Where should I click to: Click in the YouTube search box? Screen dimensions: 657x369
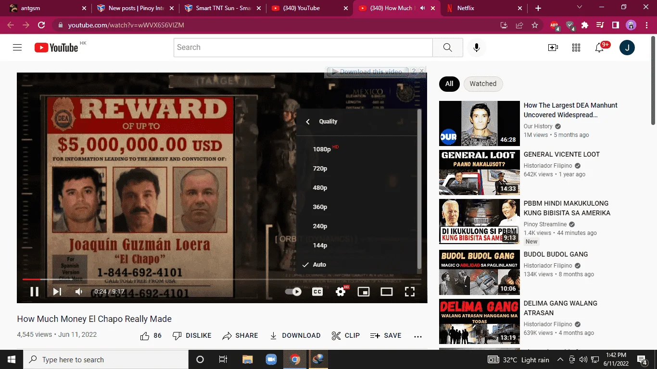tap(303, 47)
